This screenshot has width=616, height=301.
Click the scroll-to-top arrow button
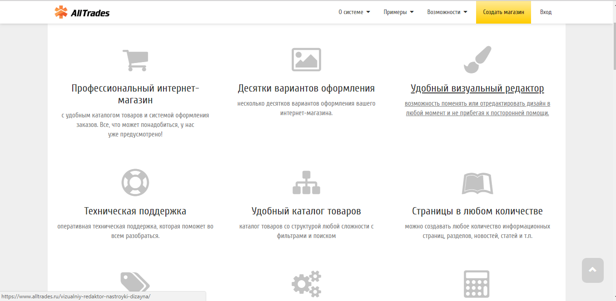click(x=592, y=270)
